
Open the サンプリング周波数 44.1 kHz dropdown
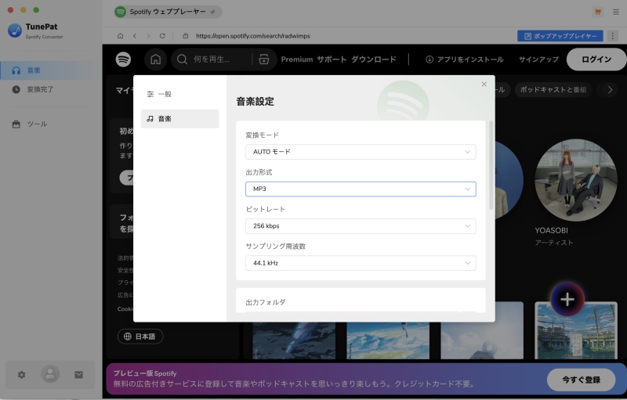tap(361, 263)
